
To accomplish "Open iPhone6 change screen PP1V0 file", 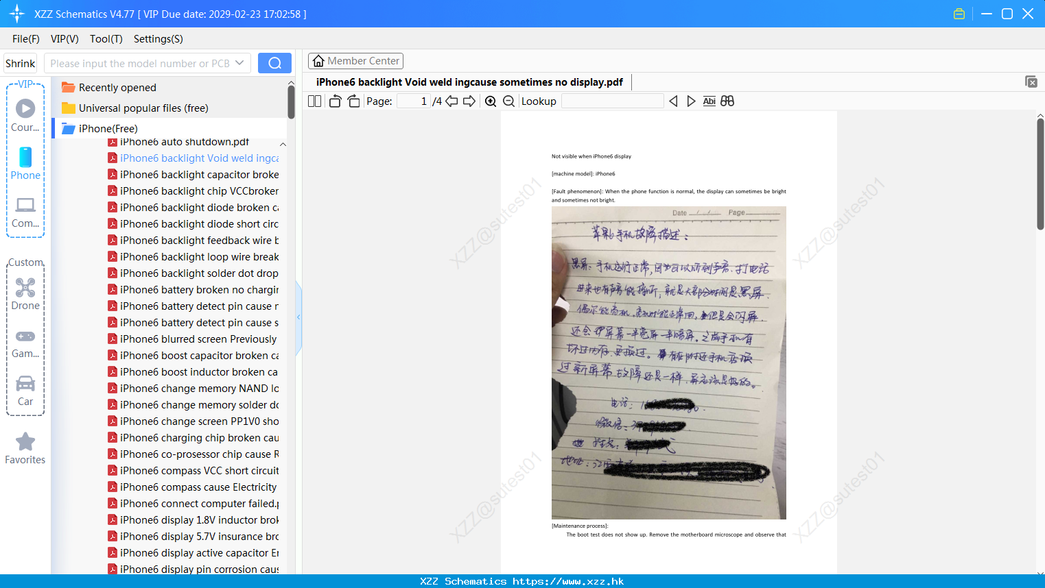I will (x=193, y=421).
